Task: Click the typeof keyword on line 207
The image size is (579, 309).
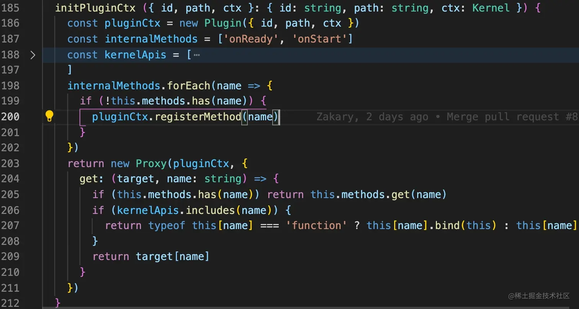Action: pos(167,225)
